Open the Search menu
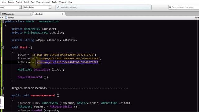 click(x=11, y=2)
